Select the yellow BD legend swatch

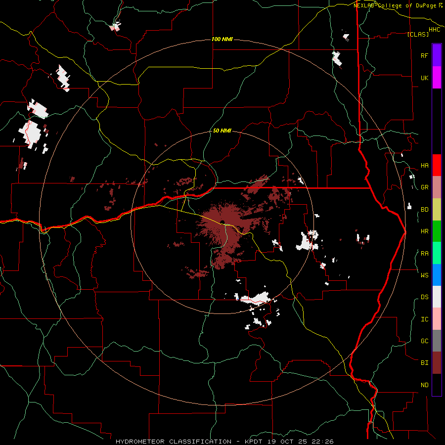[437, 210]
